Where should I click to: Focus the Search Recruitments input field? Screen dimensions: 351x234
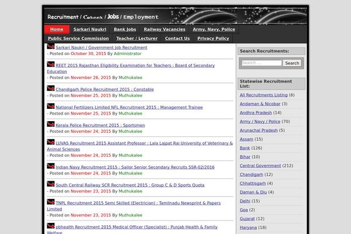coord(261,63)
